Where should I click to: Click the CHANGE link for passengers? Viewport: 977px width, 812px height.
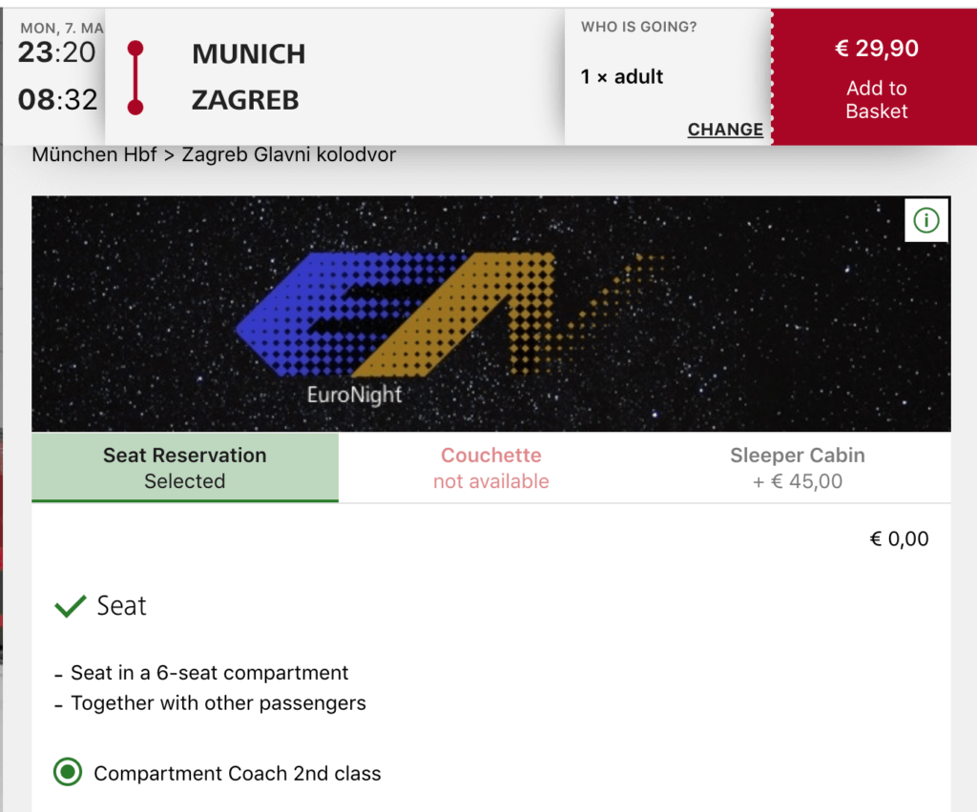click(x=725, y=130)
